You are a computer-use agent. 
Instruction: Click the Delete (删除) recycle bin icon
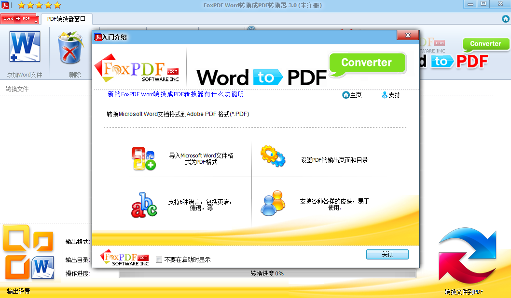pyautogui.click(x=70, y=48)
